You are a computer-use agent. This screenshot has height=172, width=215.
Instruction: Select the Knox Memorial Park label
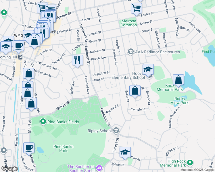[x=170, y=87]
